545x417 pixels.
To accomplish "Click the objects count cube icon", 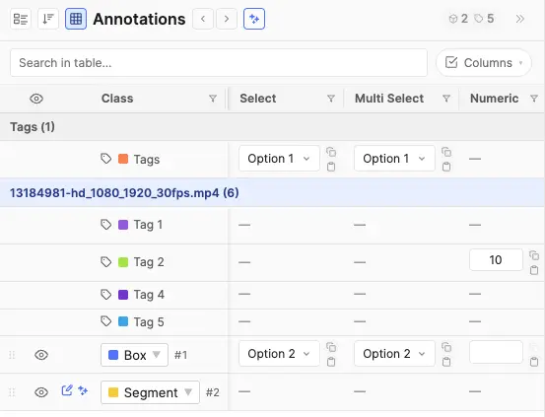I will (x=453, y=19).
